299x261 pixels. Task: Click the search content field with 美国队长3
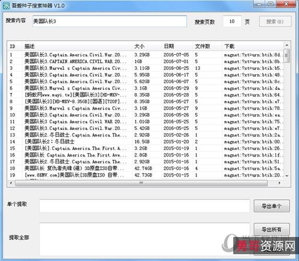(x=110, y=21)
